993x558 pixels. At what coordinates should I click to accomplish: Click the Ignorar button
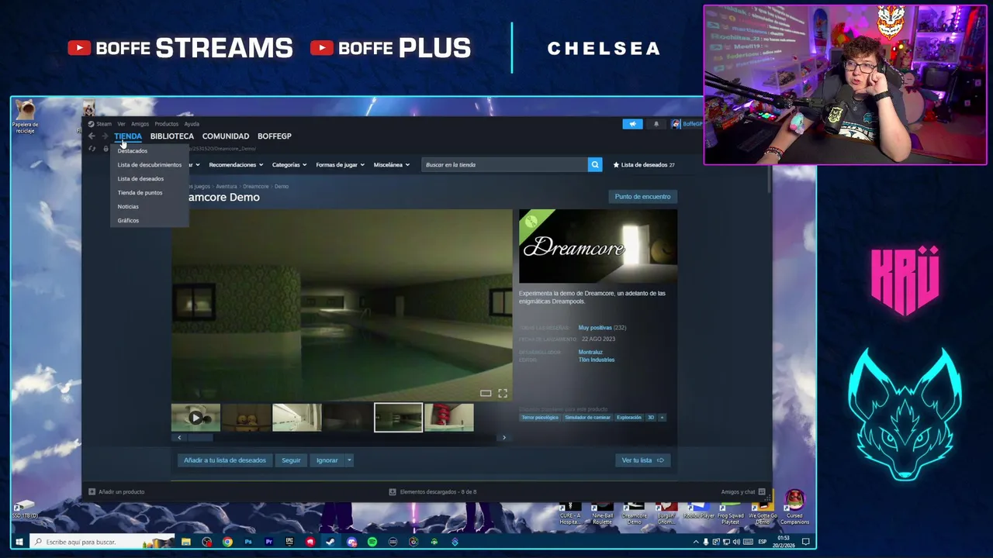pos(327,460)
